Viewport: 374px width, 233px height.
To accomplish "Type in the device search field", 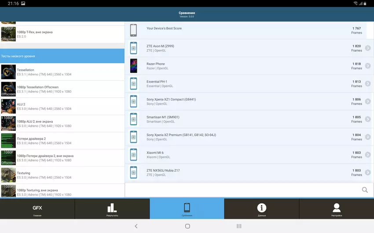I will (242, 190).
